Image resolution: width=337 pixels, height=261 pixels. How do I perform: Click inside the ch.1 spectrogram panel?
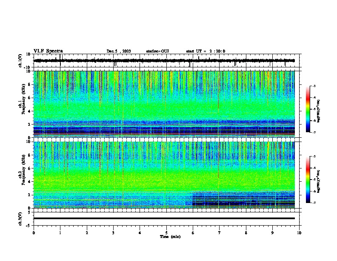tap(164, 104)
